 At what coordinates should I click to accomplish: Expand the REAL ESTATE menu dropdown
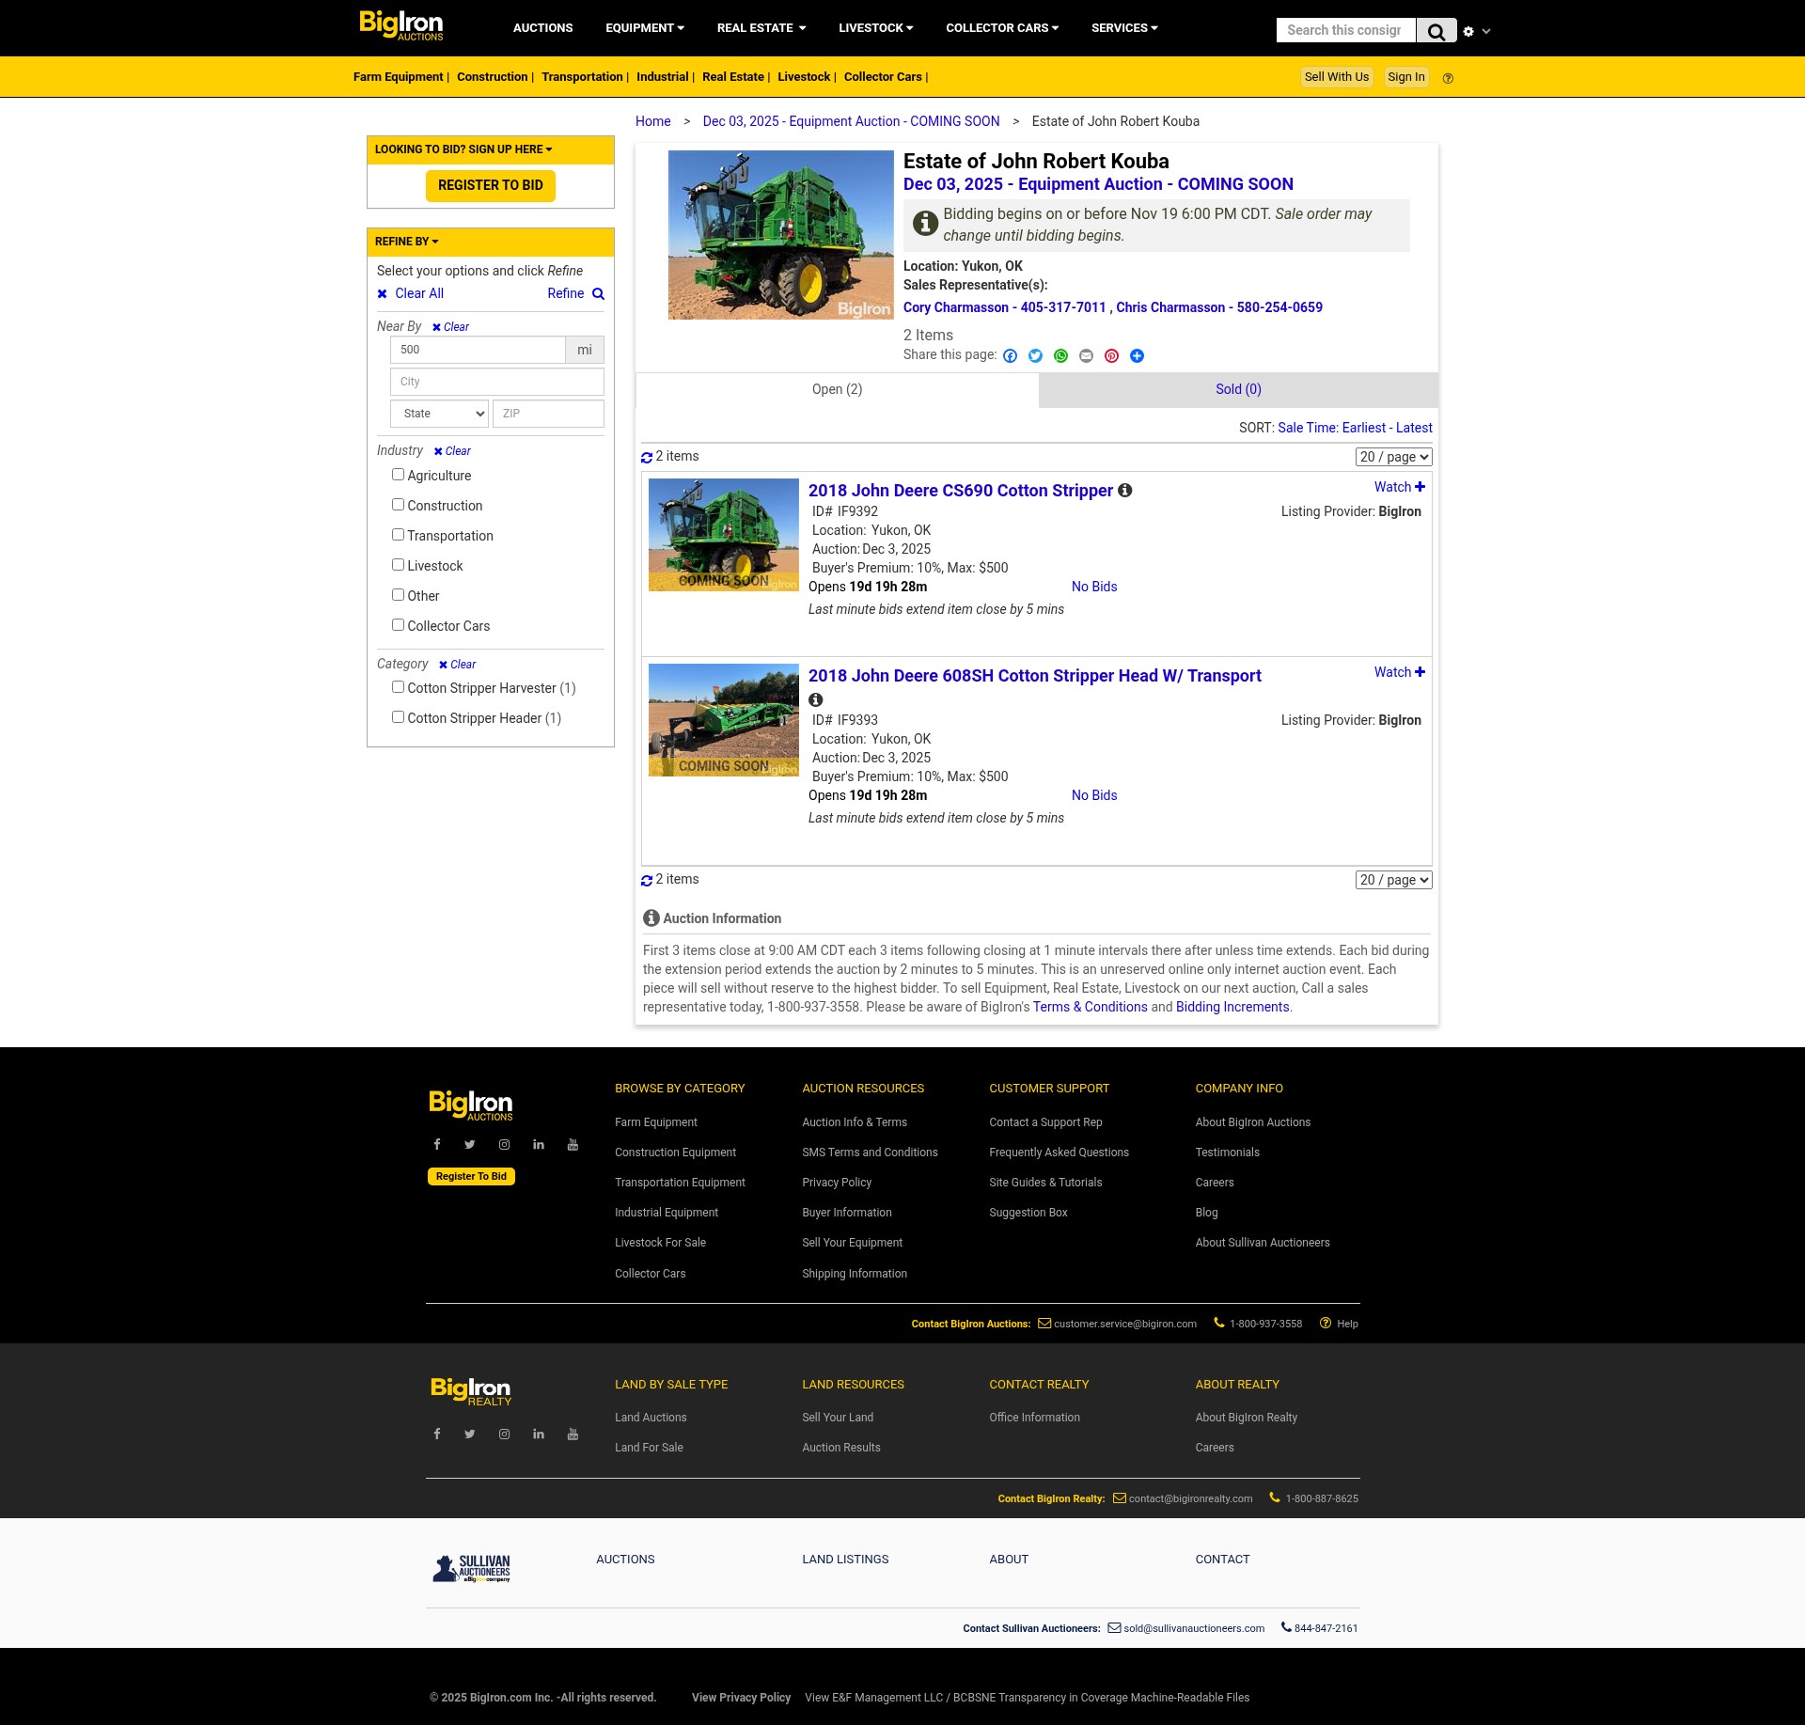[x=761, y=28]
